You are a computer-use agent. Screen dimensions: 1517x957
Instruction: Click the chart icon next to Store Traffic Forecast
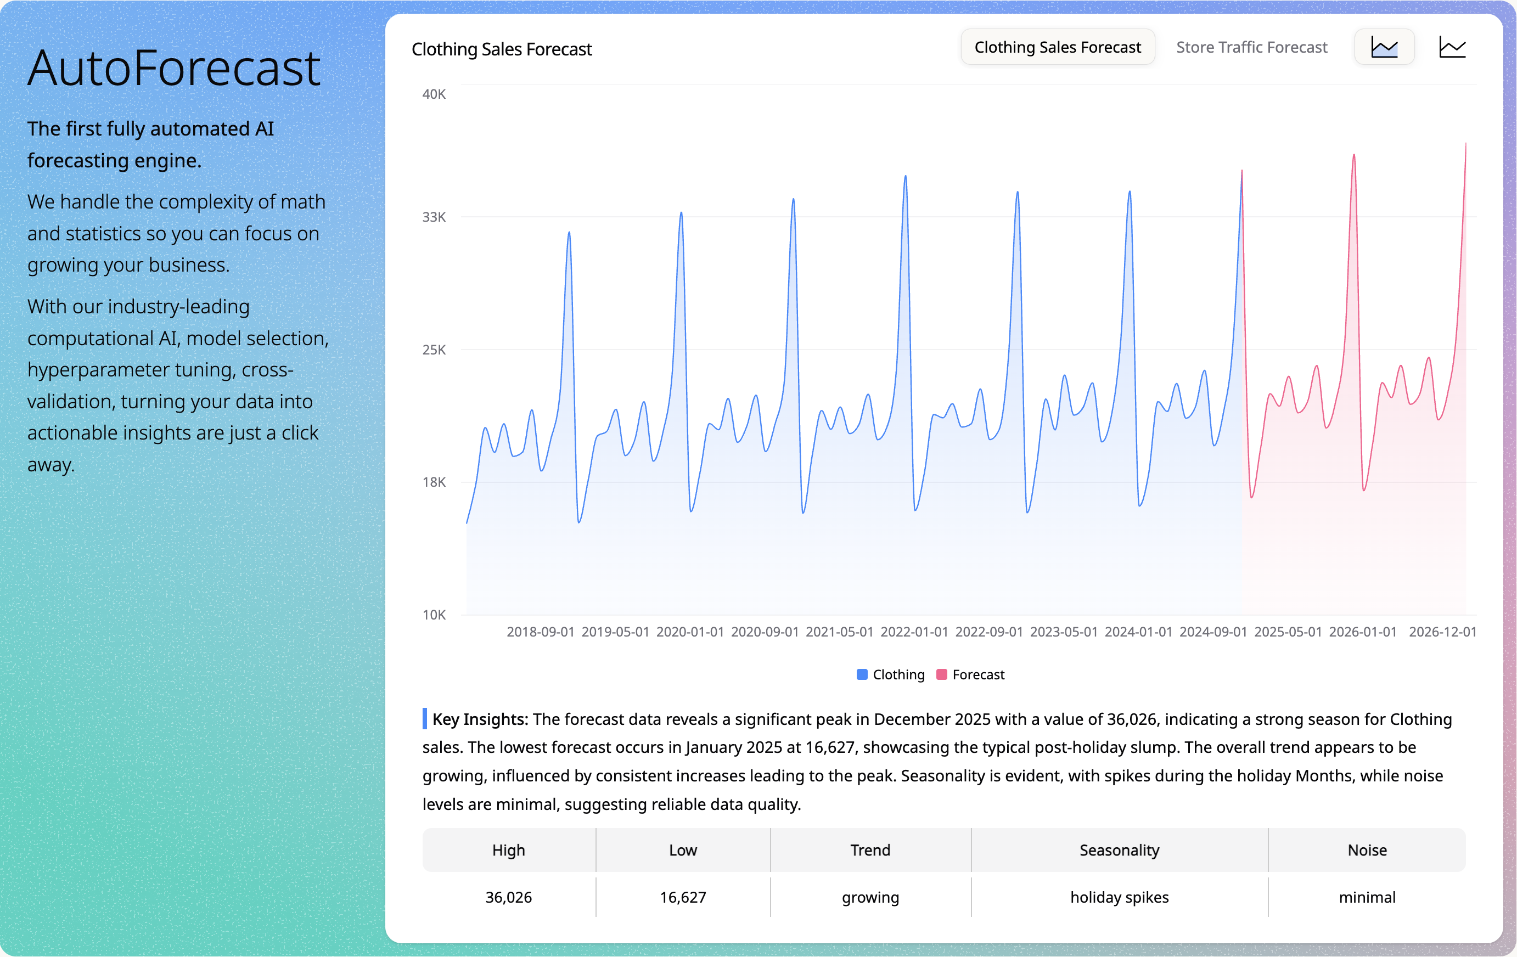1384,46
